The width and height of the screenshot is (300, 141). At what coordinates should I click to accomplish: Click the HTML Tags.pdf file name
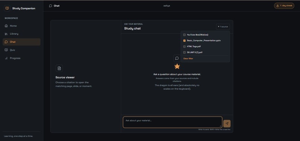tap(194, 46)
